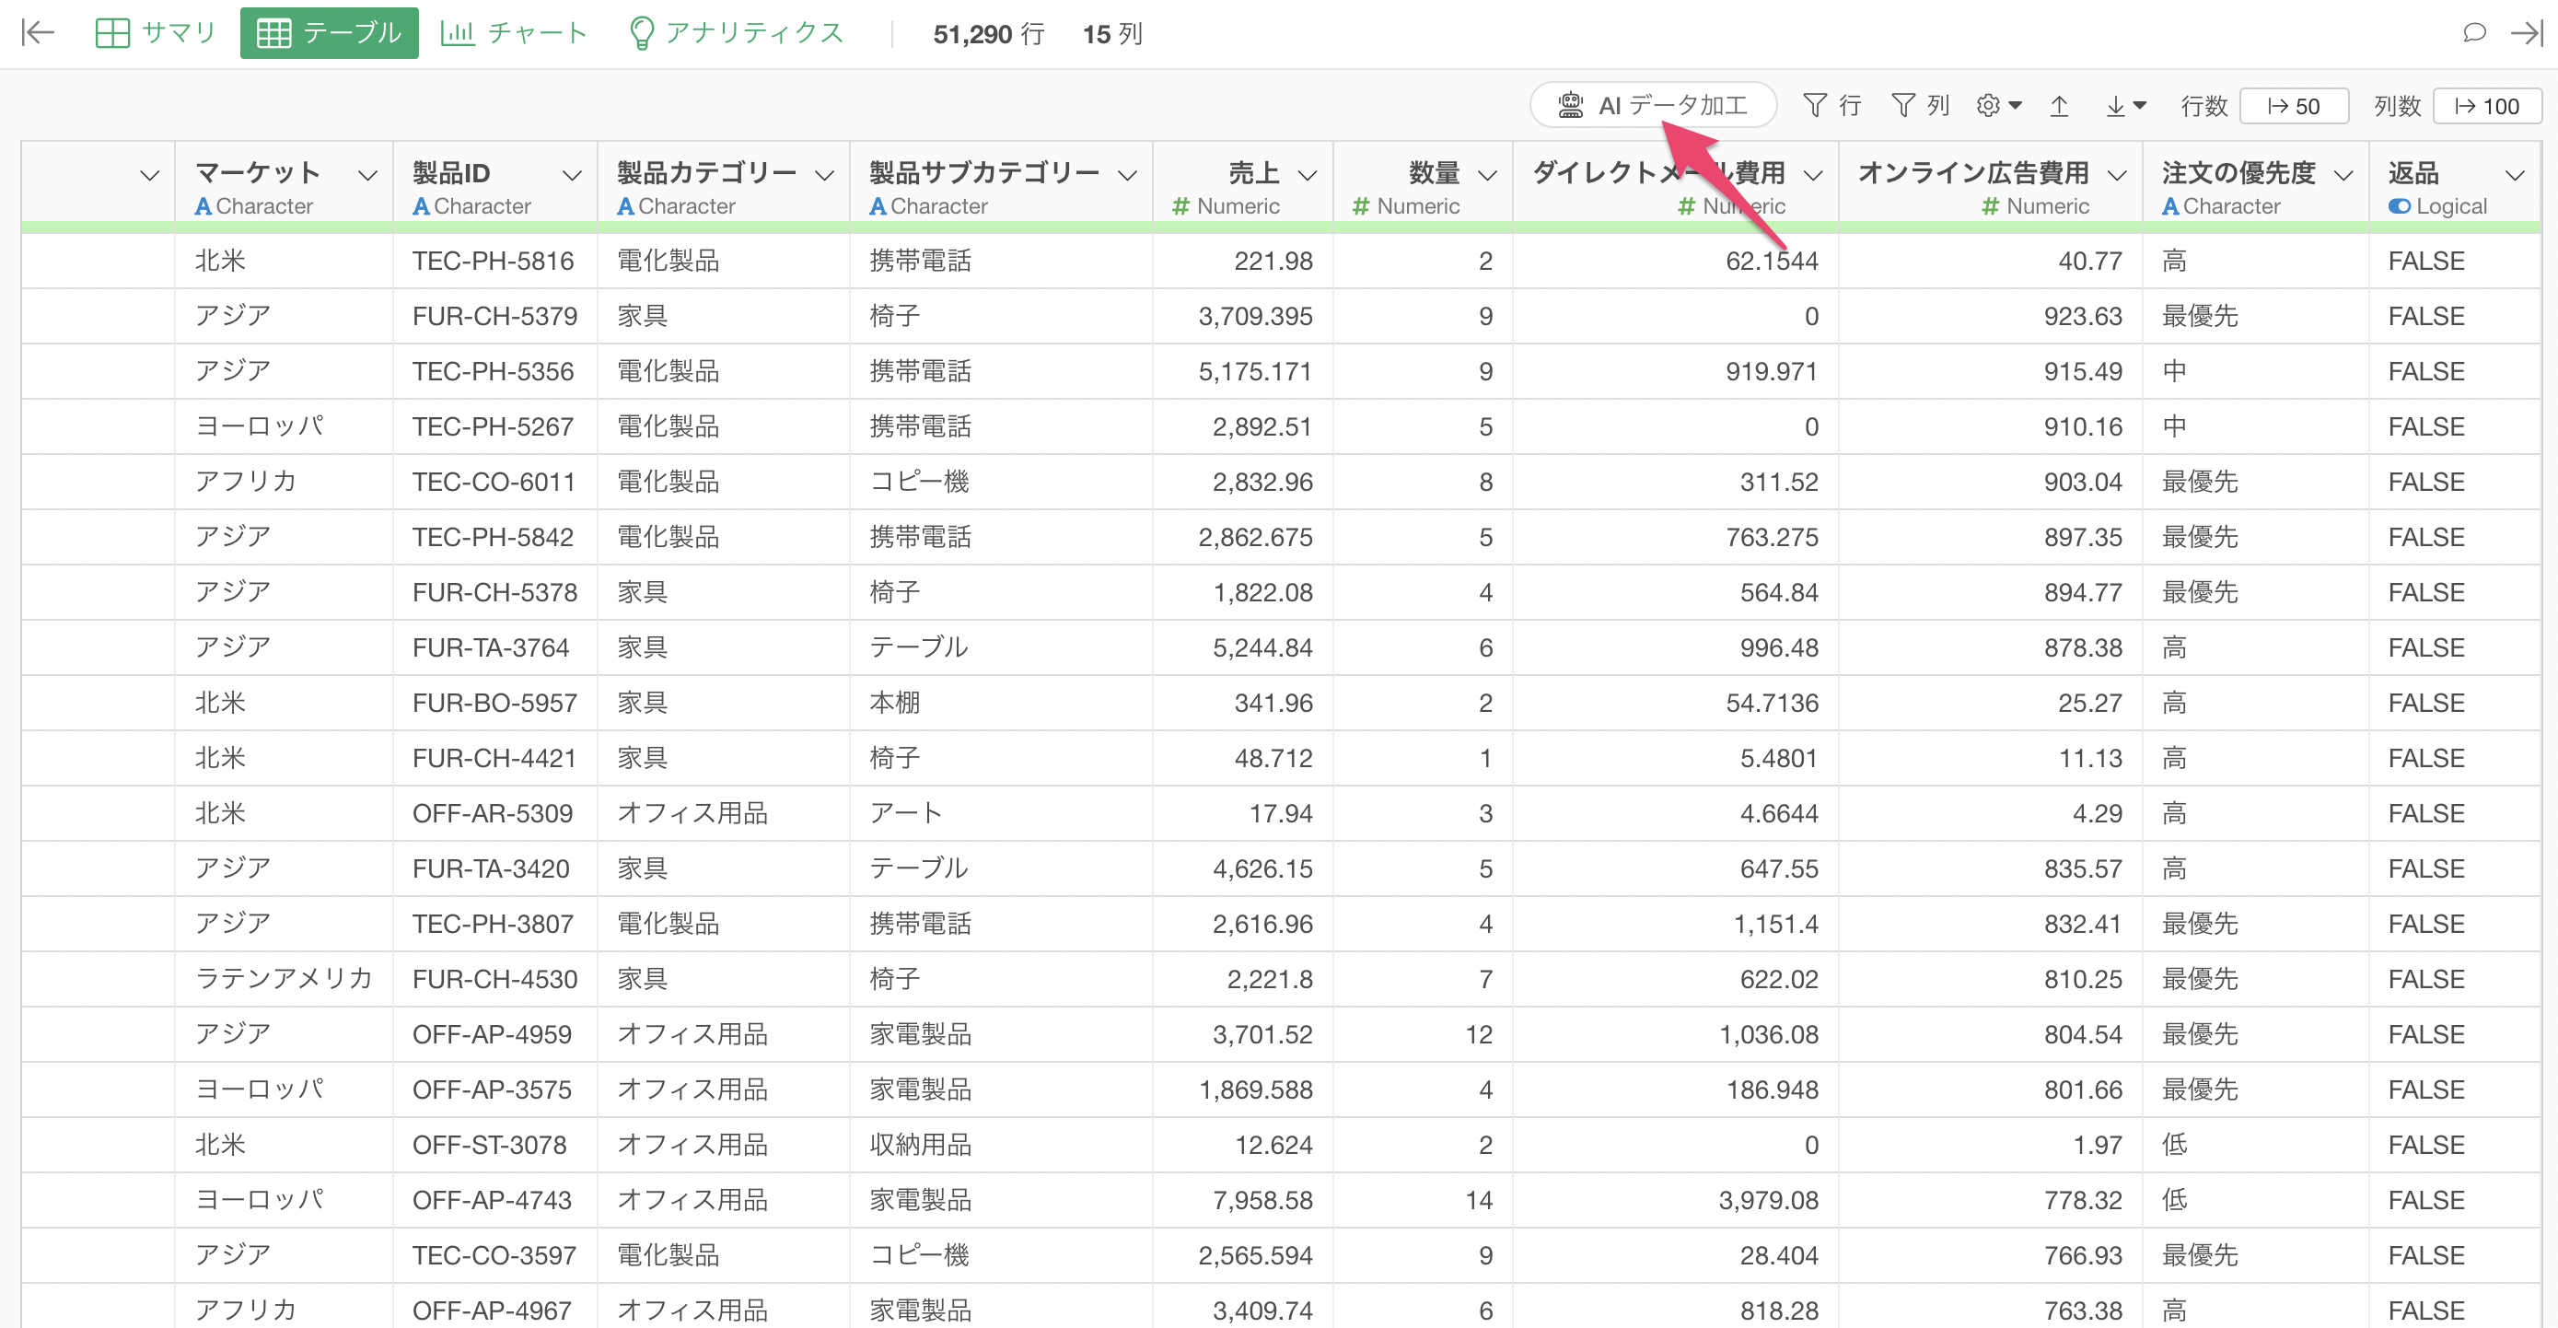Click the 列数 100 input field

[x=2487, y=106]
